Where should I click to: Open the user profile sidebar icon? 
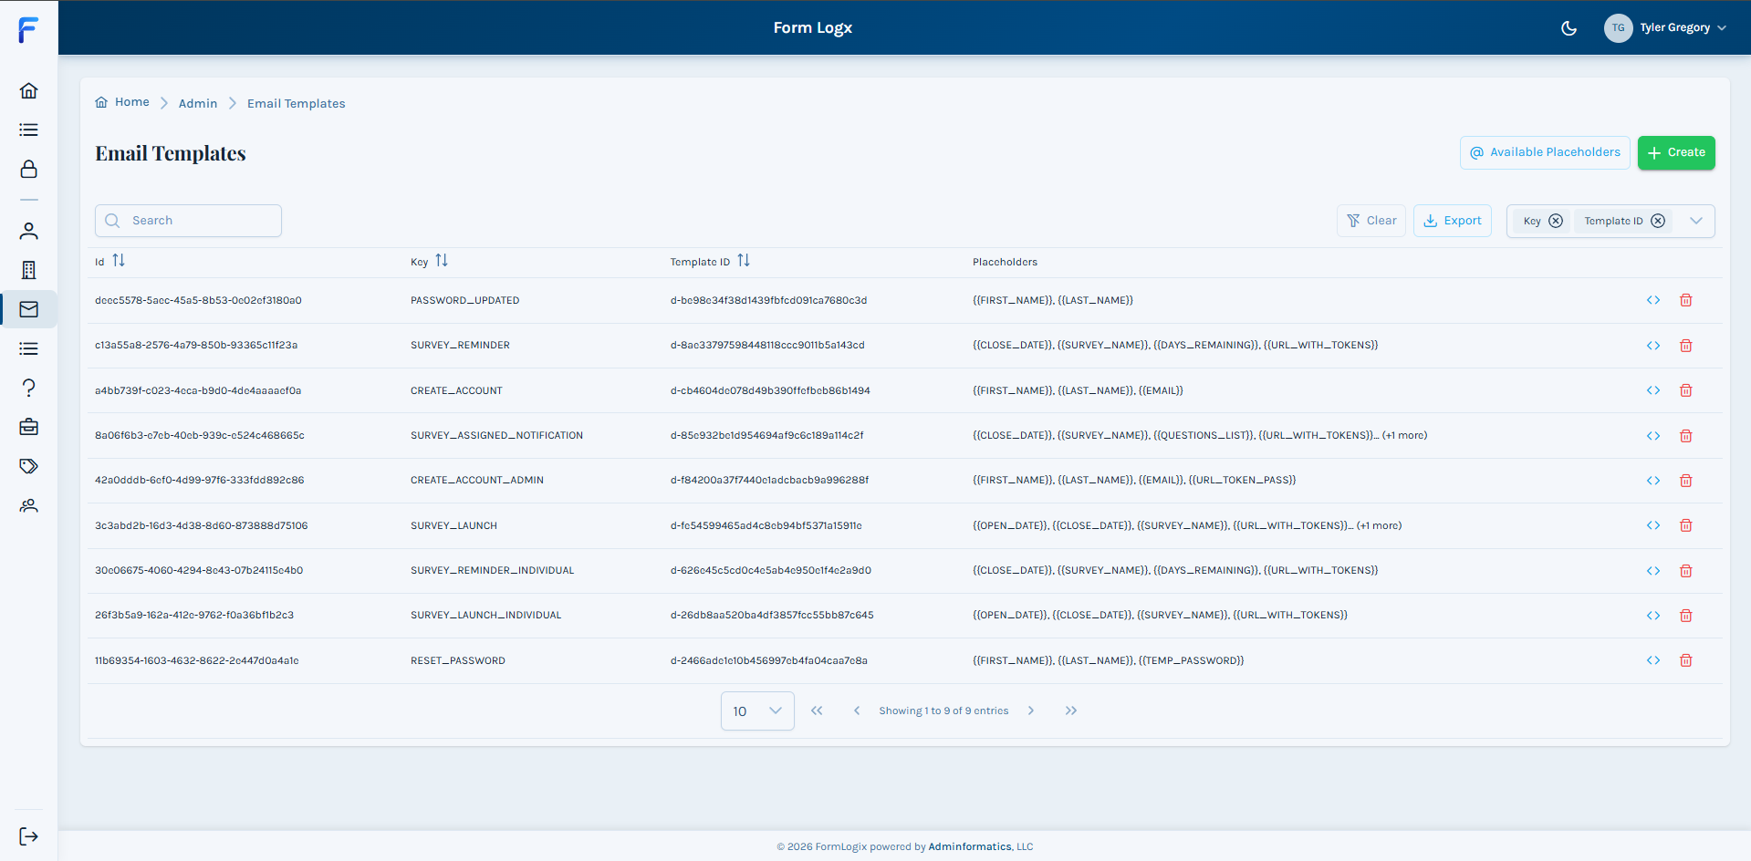click(28, 231)
